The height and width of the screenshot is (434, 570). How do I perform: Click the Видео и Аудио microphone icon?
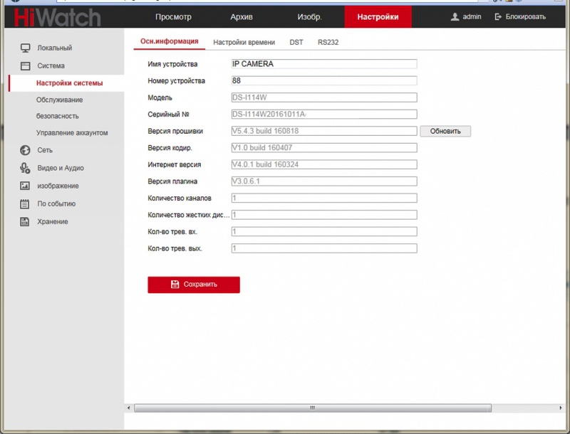[x=25, y=168]
